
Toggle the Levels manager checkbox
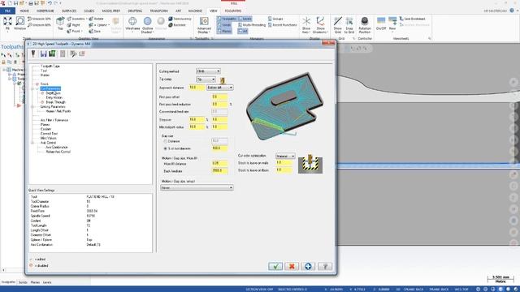(x=240, y=19)
